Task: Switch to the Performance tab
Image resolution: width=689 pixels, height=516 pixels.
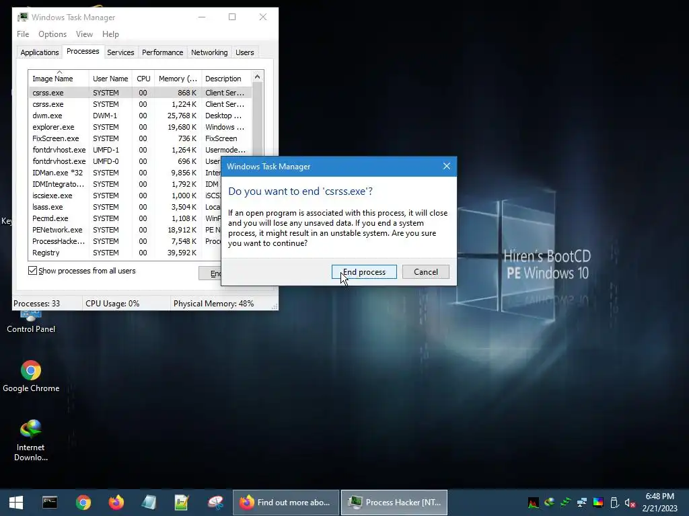Action: [162, 52]
